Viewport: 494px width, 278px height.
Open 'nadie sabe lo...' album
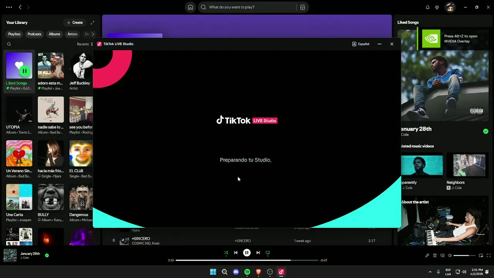tap(51, 115)
